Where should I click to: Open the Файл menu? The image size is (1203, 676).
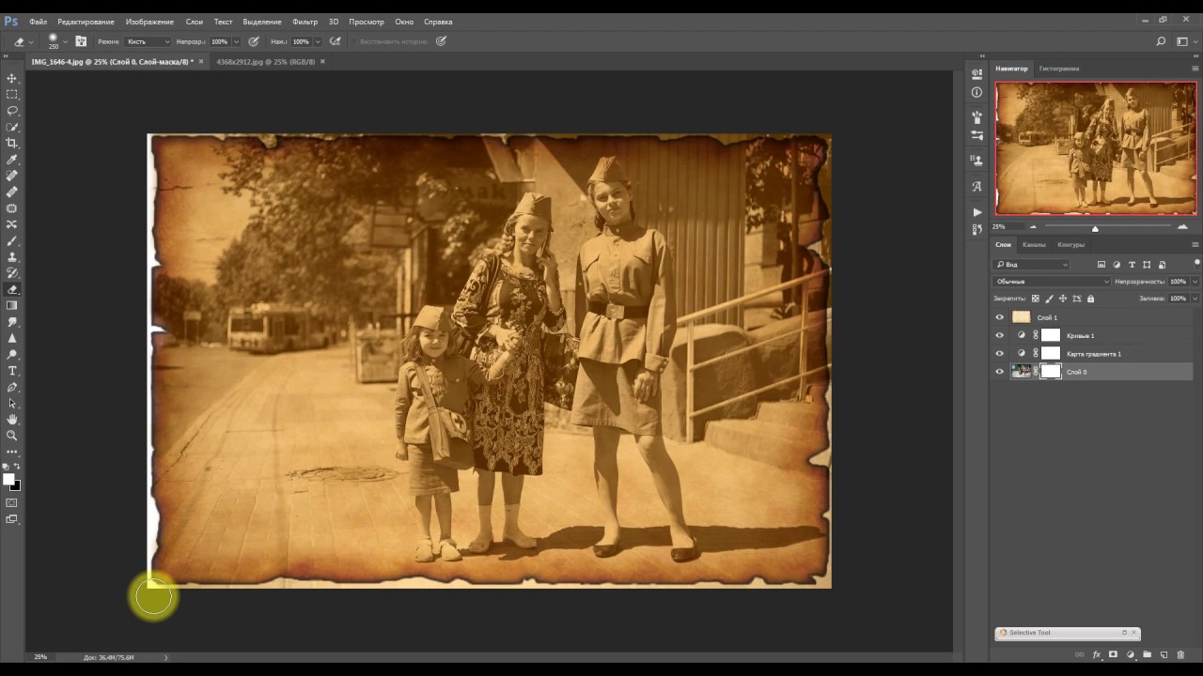pos(38,22)
